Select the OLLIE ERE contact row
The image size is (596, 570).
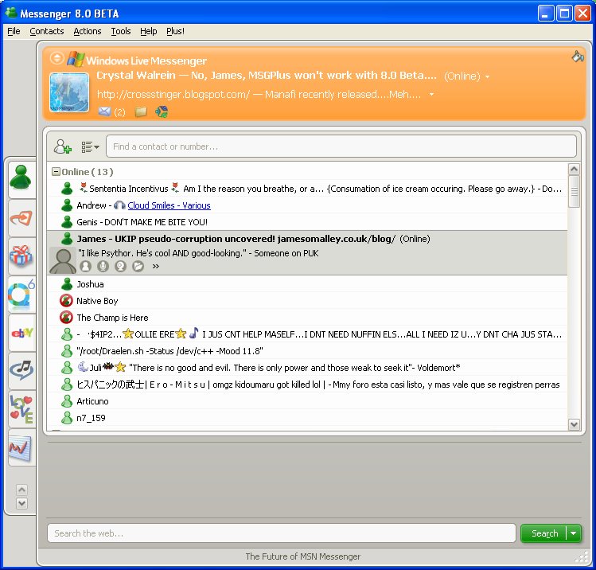[x=306, y=334]
